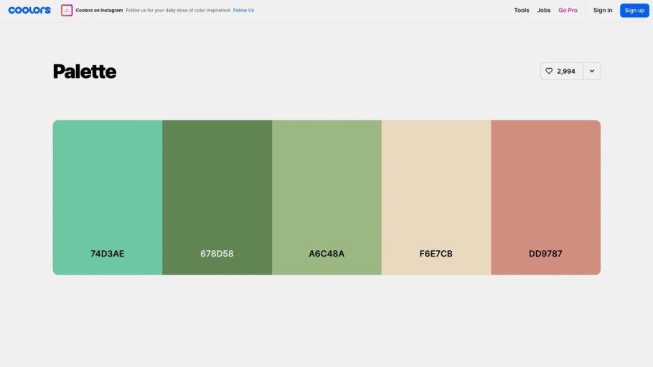Select the dark green 678D58 swatch
The width and height of the screenshot is (653, 367).
[217, 179]
